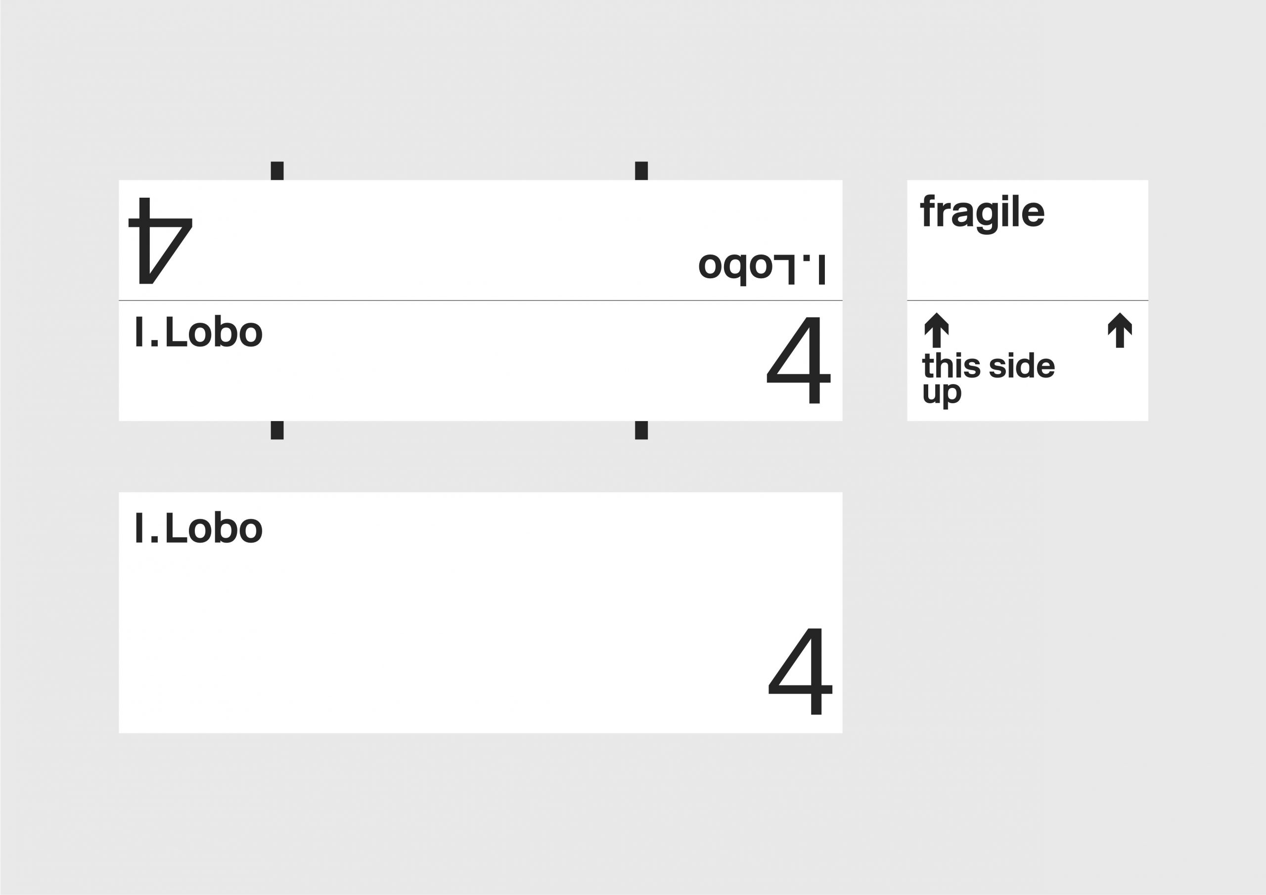Click the left upward arrow icon
Image resolution: width=1266 pixels, height=895 pixels.
(x=936, y=330)
